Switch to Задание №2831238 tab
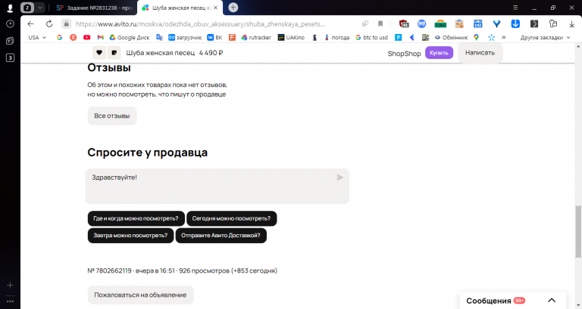This screenshot has height=309, width=582. [94, 8]
